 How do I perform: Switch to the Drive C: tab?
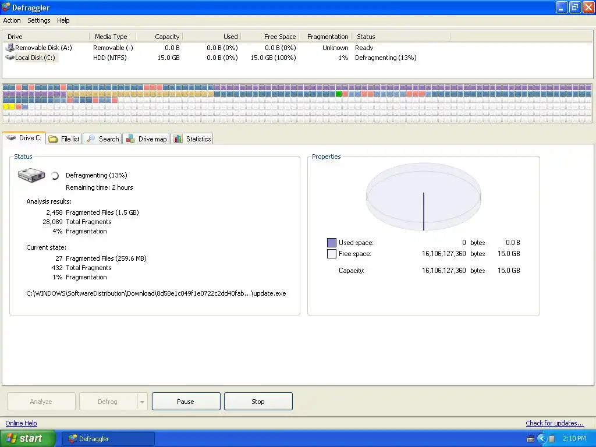(x=24, y=138)
